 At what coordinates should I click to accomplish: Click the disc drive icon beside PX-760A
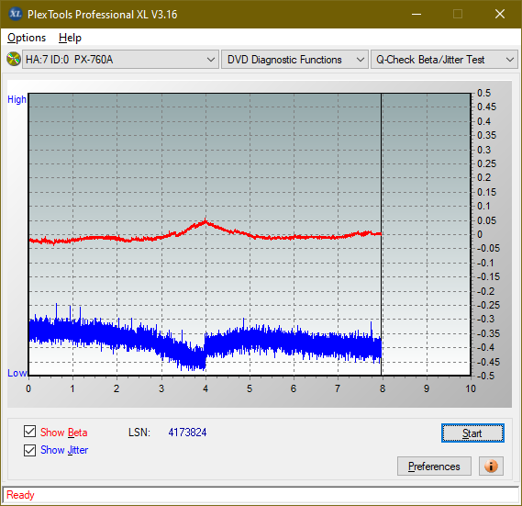pos(14,60)
